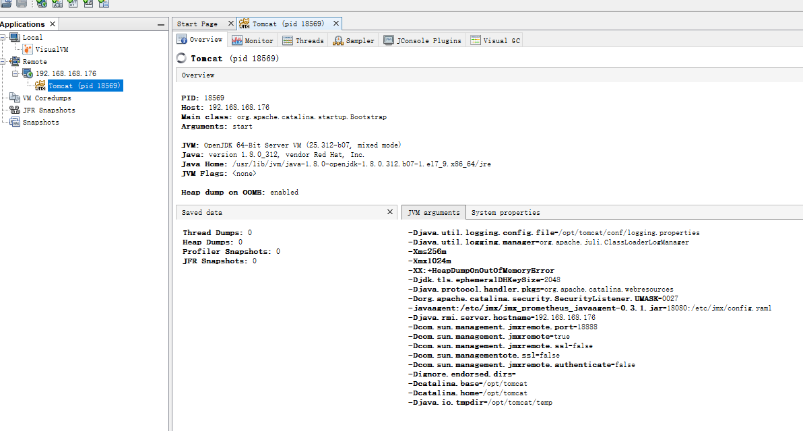Click the JConsole Plugins tab icon
Viewport: 803px width, 431px height.
click(x=389, y=40)
